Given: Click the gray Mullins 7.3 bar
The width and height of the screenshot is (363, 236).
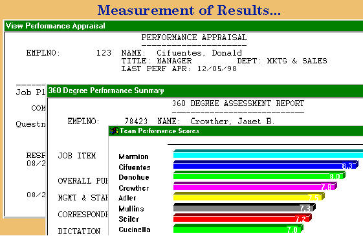Looking at the screenshot, I should tap(244, 207).
